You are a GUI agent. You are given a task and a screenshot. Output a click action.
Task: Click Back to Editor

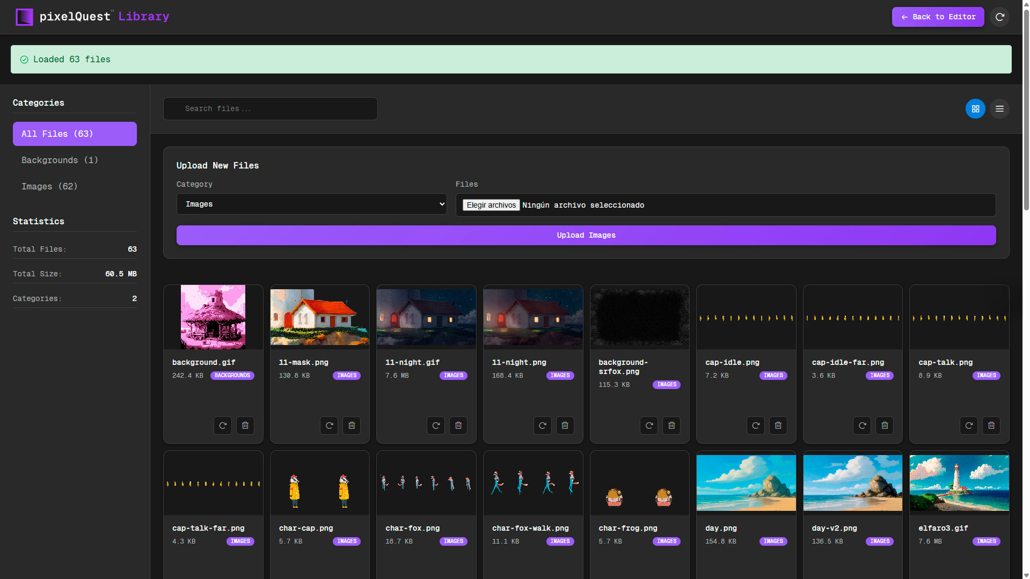[x=938, y=17]
